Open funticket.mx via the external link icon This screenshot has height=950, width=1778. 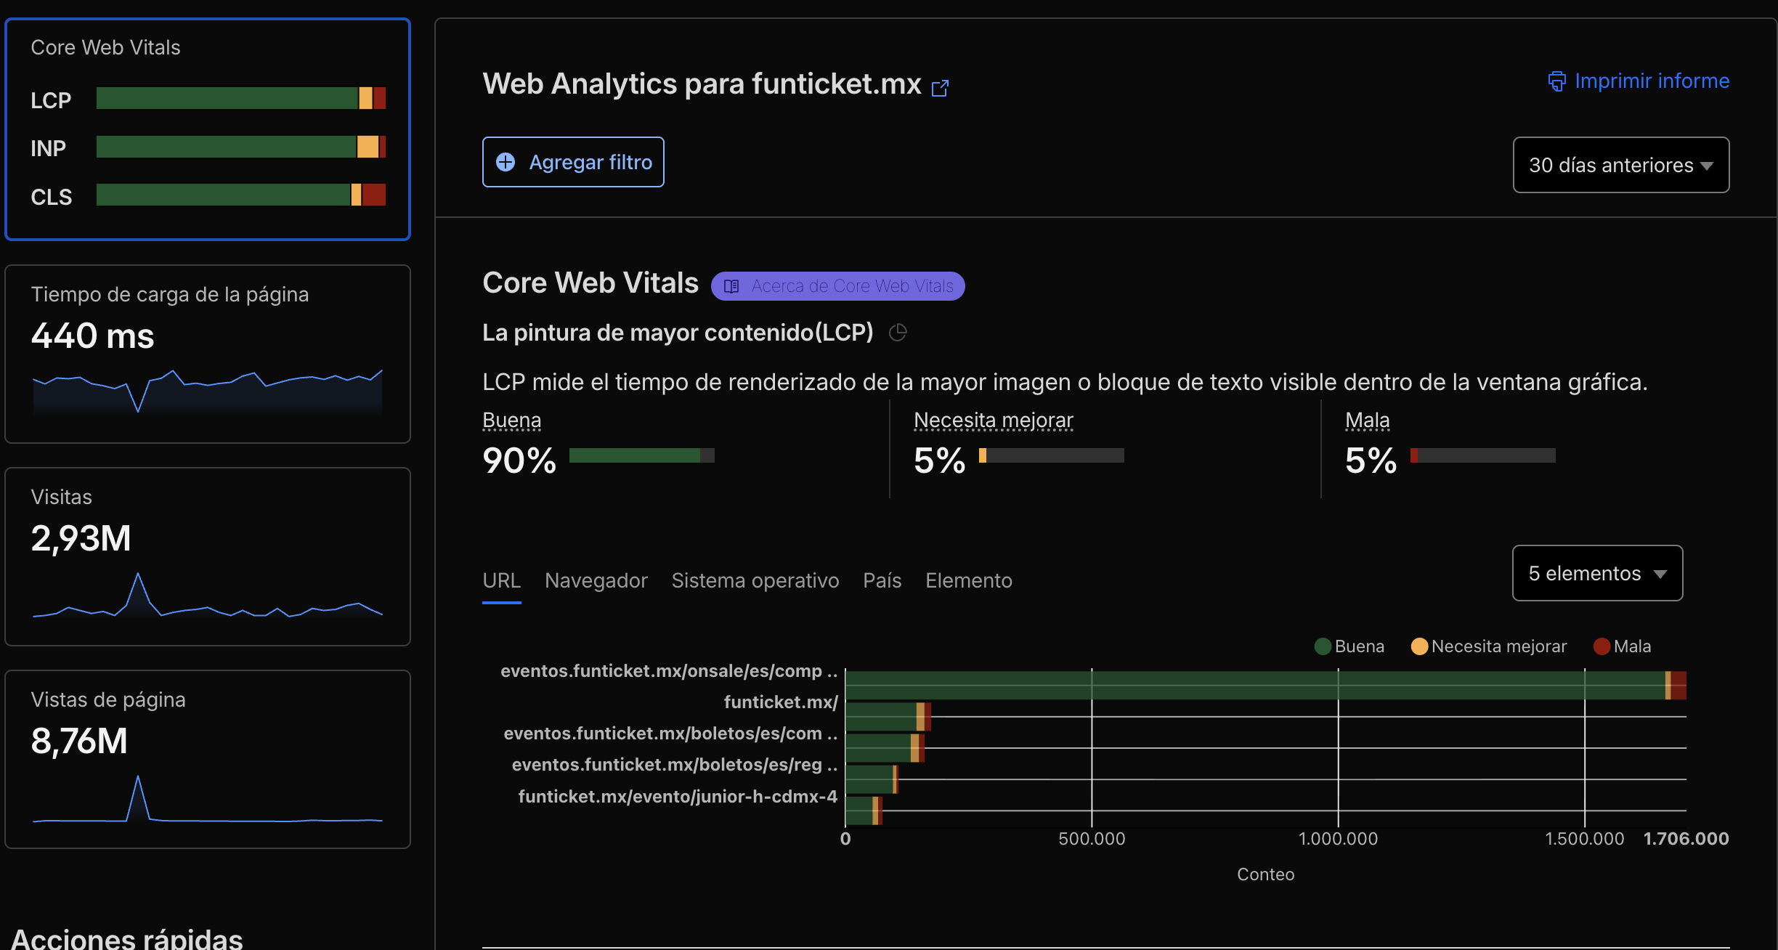pos(940,88)
